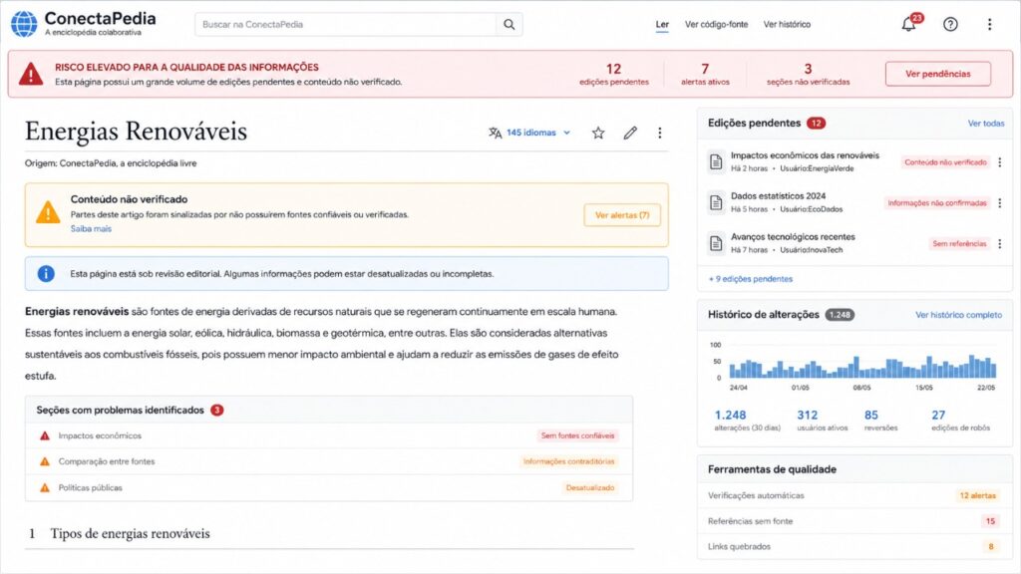Open the Verificações automáticas row

[x=854, y=495]
